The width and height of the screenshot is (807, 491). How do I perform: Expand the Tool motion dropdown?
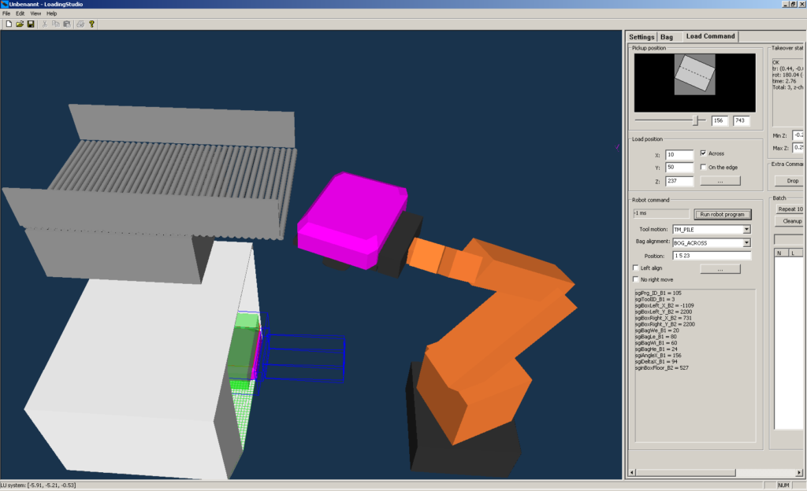point(746,230)
